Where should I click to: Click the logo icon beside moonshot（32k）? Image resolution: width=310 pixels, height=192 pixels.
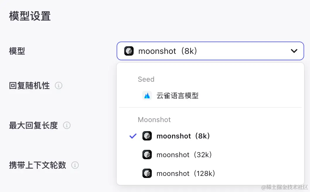[x=147, y=155]
